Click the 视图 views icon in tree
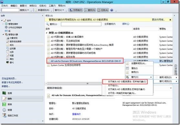The height and width of the screenshot is (125, 180). pyautogui.click(x=8, y=55)
